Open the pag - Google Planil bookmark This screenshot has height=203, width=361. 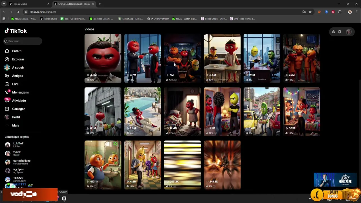coord(72,19)
